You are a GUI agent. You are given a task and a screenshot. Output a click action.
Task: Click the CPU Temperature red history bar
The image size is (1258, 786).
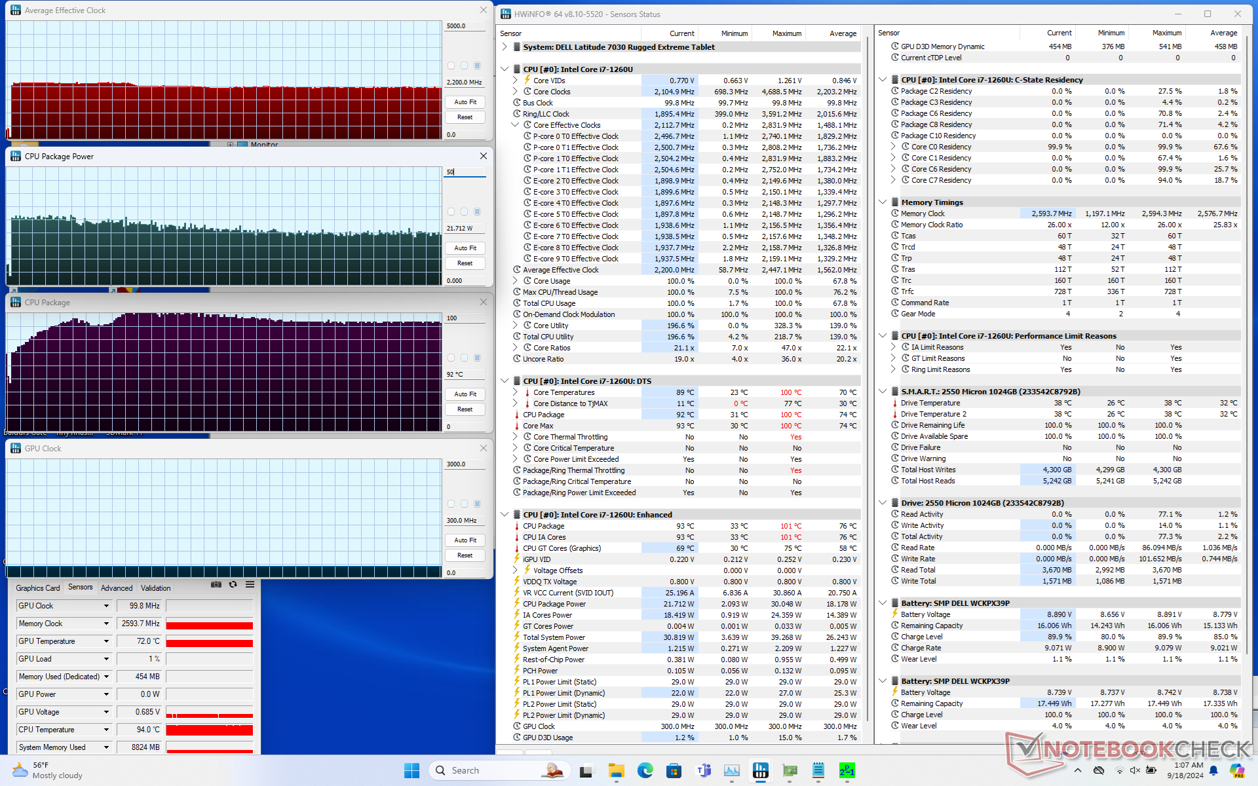[x=209, y=730]
